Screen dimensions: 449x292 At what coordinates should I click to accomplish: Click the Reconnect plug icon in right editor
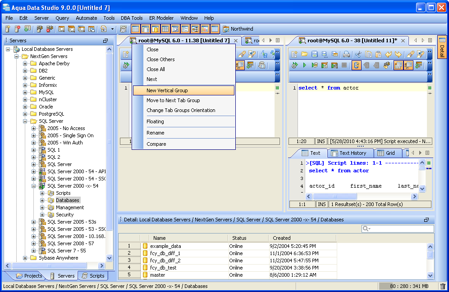click(x=387, y=65)
